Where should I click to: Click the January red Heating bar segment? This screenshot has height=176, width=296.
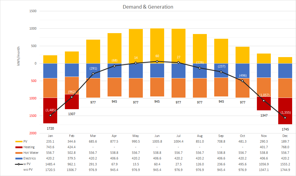pyautogui.click(x=50, y=111)
